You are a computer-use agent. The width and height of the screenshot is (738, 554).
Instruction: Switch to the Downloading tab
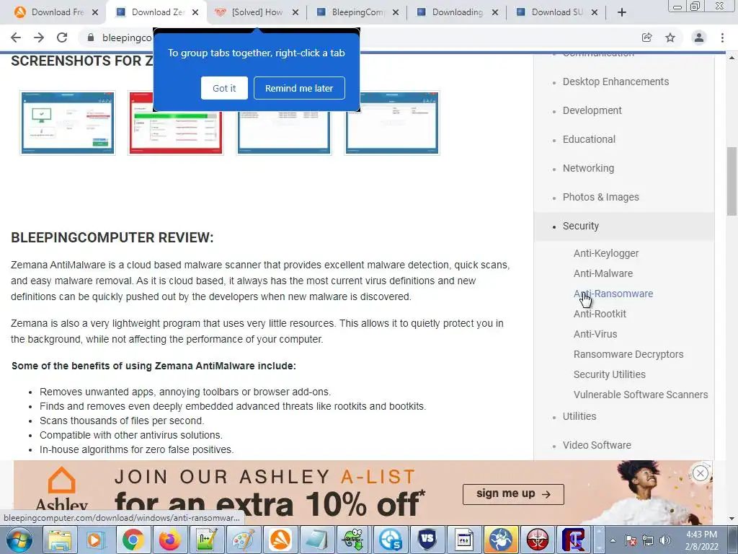[458, 12]
